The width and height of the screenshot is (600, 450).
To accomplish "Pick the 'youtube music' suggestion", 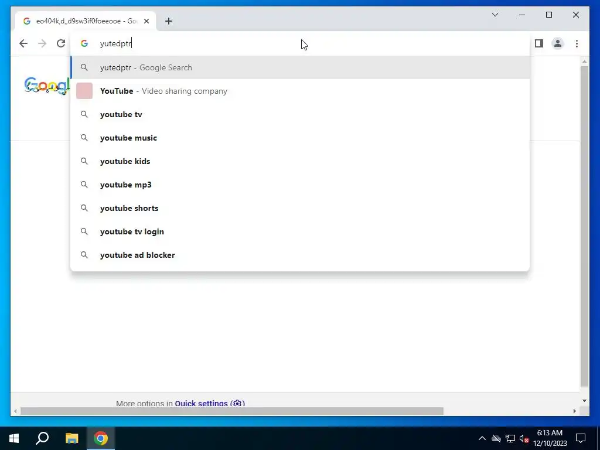I will [x=300, y=138].
